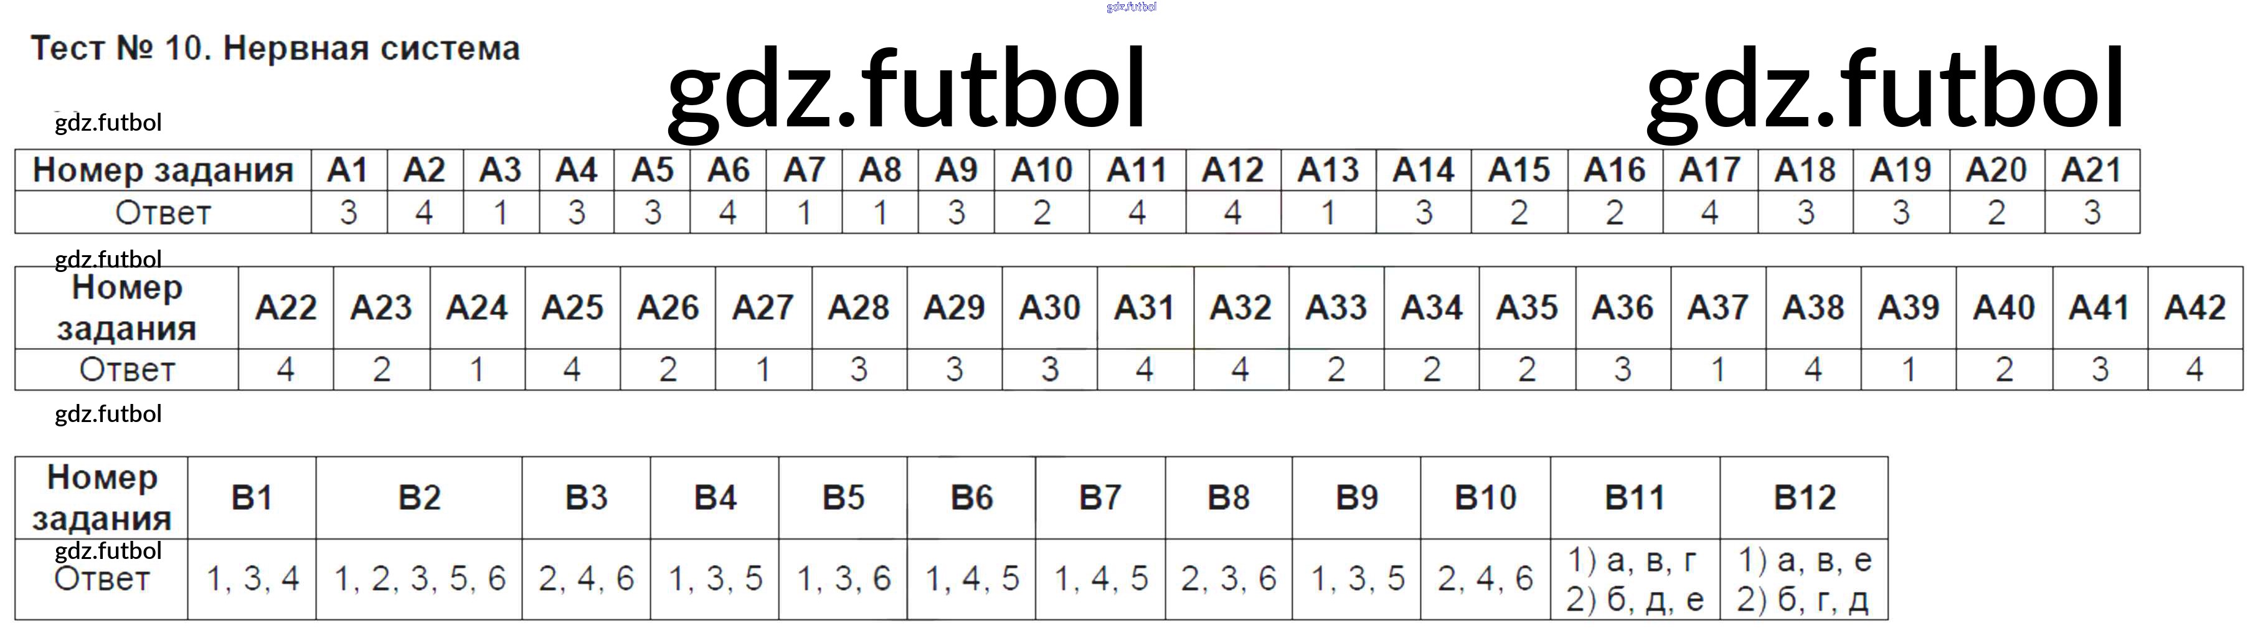The image size is (2263, 638).
Task: Select the A21 header cell
Action: click(x=2092, y=171)
